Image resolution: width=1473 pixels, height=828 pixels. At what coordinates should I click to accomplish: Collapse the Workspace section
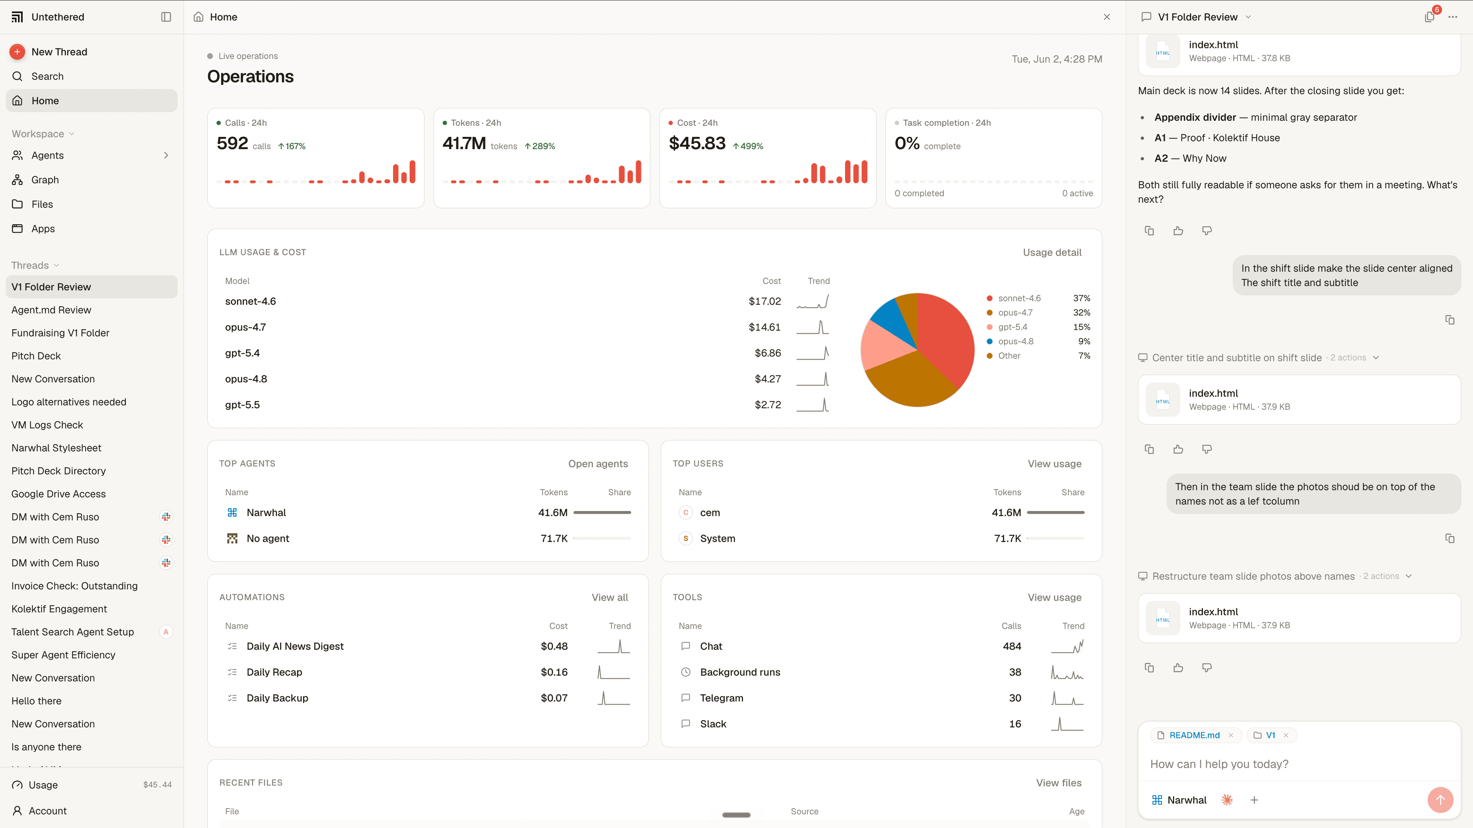(x=43, y=134)
